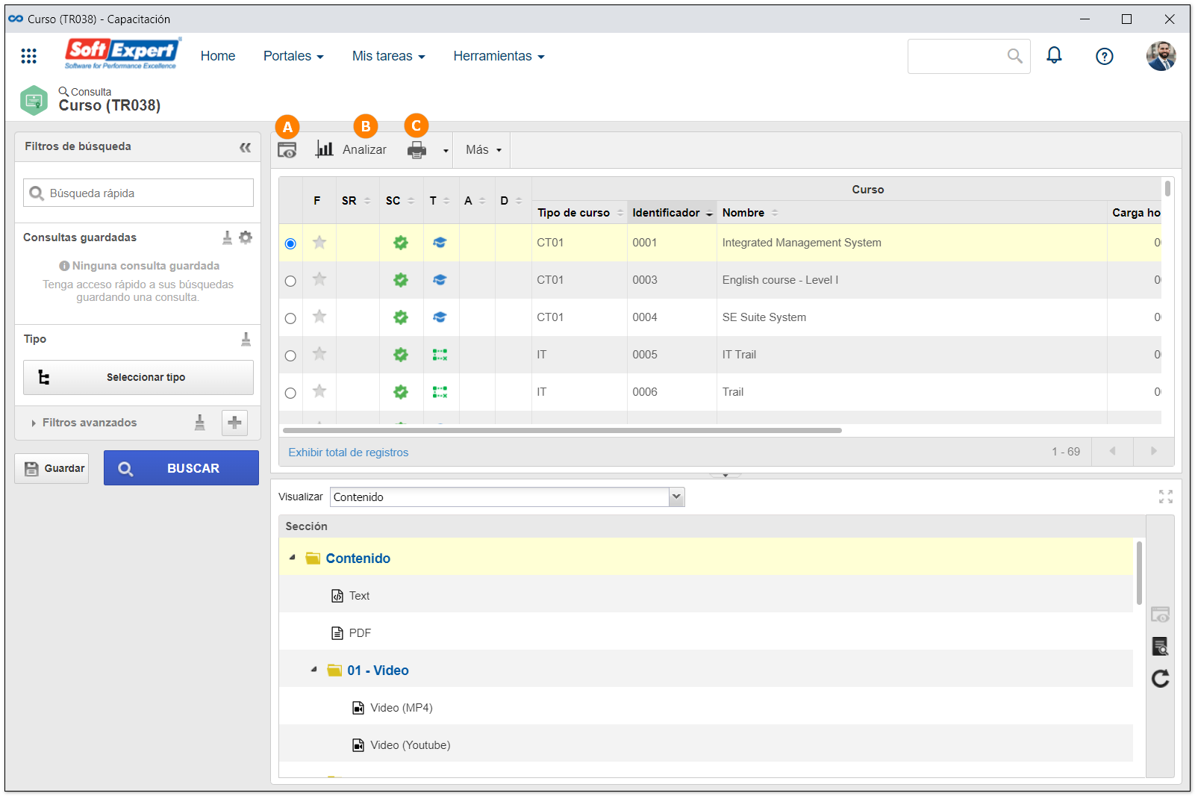Viewport: 1195px width, 796px height.
Task: Toggle favorite star for SE Suite System
Action: [319, 317]
